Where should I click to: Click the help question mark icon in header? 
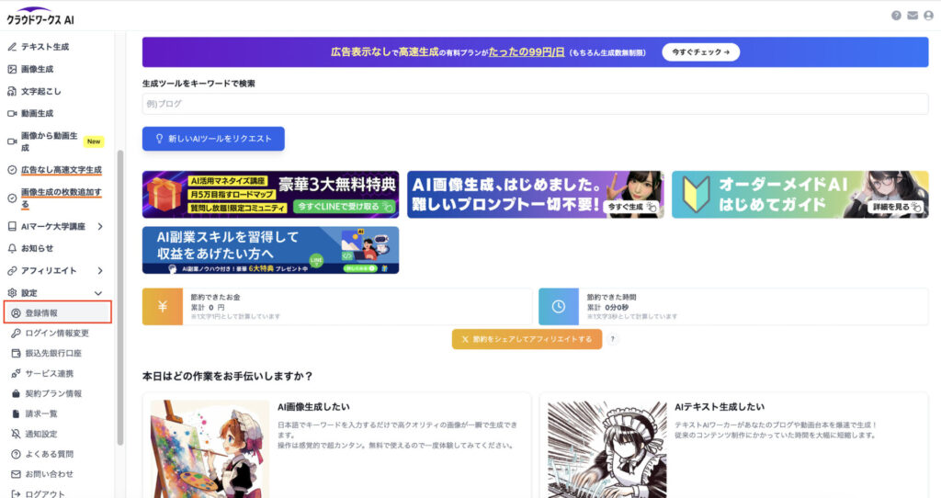tap(896, 16)
